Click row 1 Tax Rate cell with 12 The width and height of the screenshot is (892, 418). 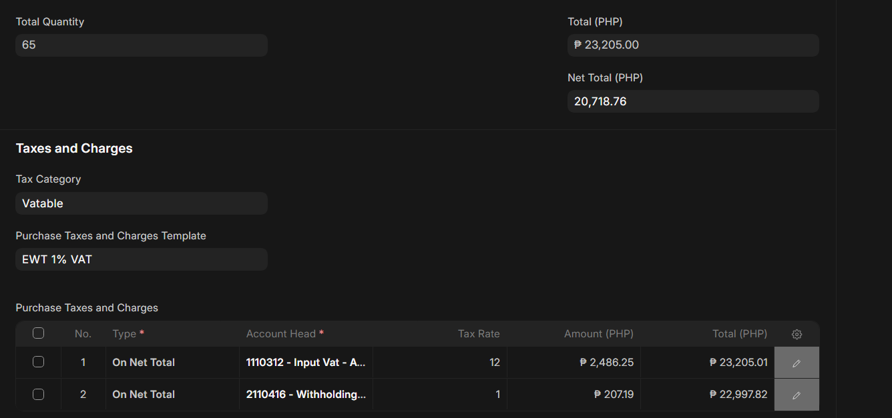[x=439, y=363]
